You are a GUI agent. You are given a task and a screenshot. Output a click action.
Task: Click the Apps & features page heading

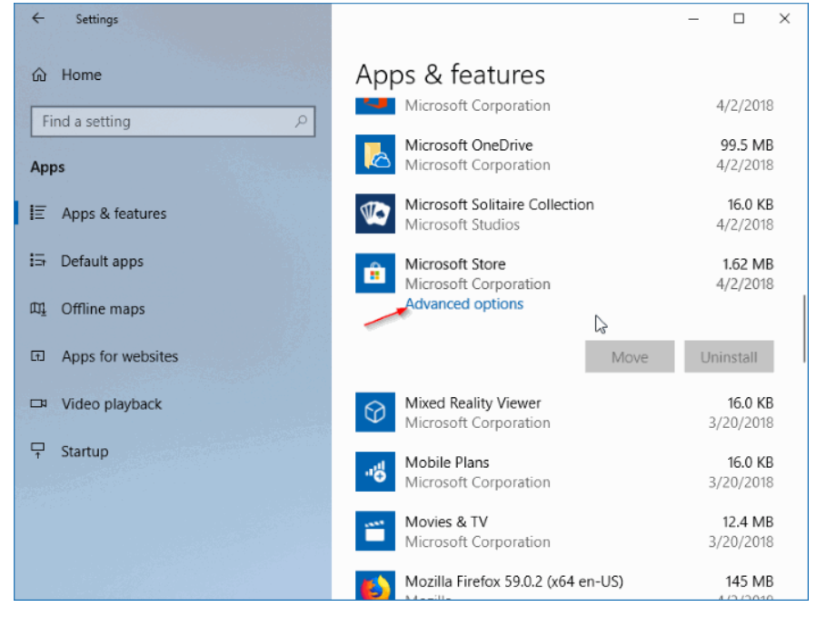point(451,75)
